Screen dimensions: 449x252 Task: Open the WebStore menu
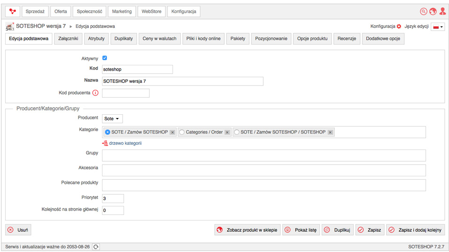151,11
